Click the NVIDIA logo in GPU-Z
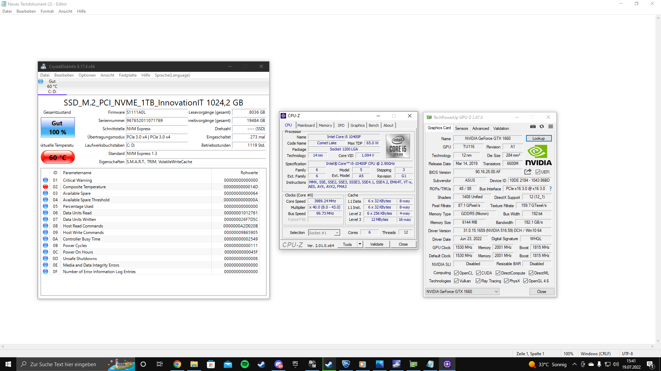Screen dimensions: 661x371 538,155
